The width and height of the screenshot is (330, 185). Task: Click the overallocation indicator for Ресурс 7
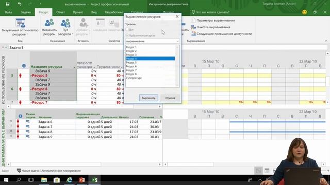click(20, 102)
